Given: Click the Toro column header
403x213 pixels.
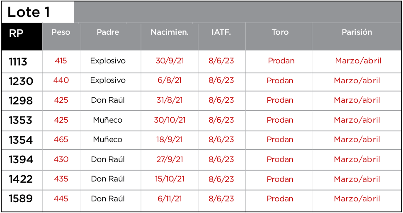Looking at the screenshot, I should pyautogui.click(x=280, y=32).
